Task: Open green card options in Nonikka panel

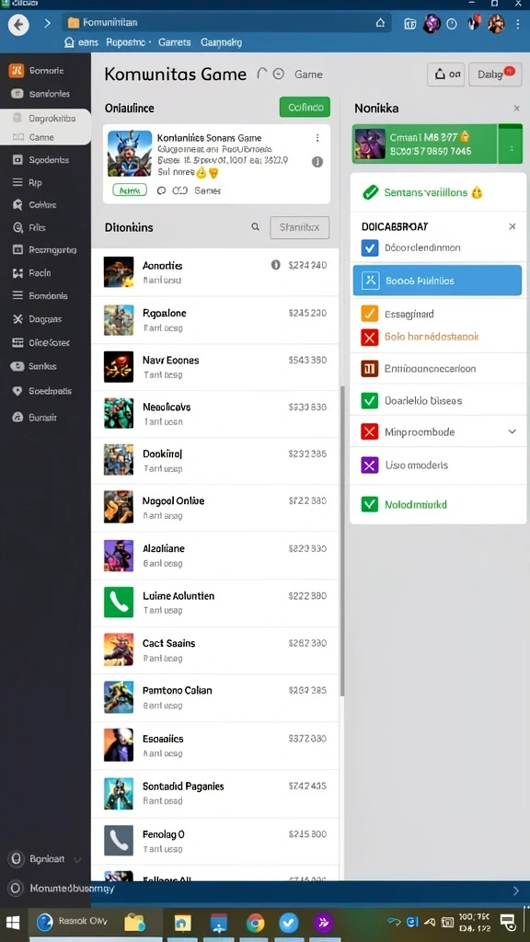Action: pyautogui.click(x=512, y=145)
